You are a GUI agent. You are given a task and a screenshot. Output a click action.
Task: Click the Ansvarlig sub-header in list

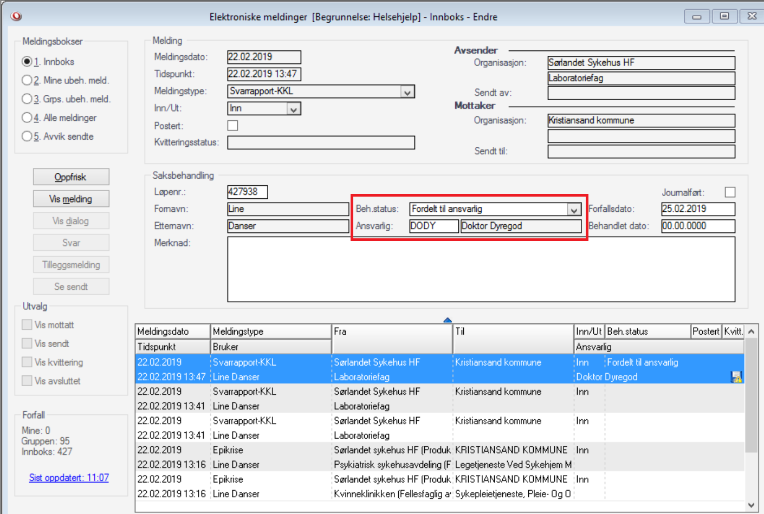[x=659, y=347]
